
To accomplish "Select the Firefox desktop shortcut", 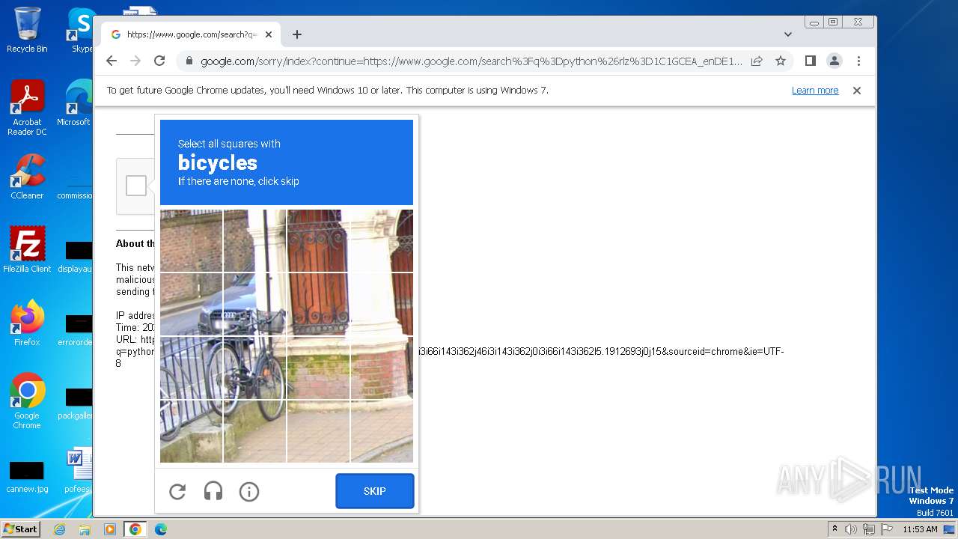I will pos(27,323).
